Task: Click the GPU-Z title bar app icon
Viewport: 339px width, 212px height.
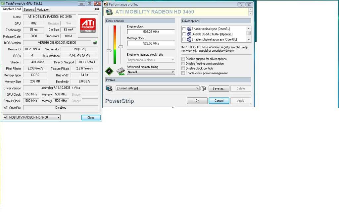Action: point(3,3)
